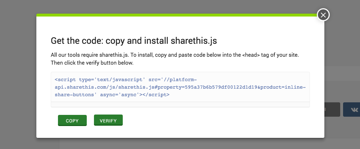Click the dimmed page area below dialog
This screenshot has height=149, width=360.
click(180, 144)
